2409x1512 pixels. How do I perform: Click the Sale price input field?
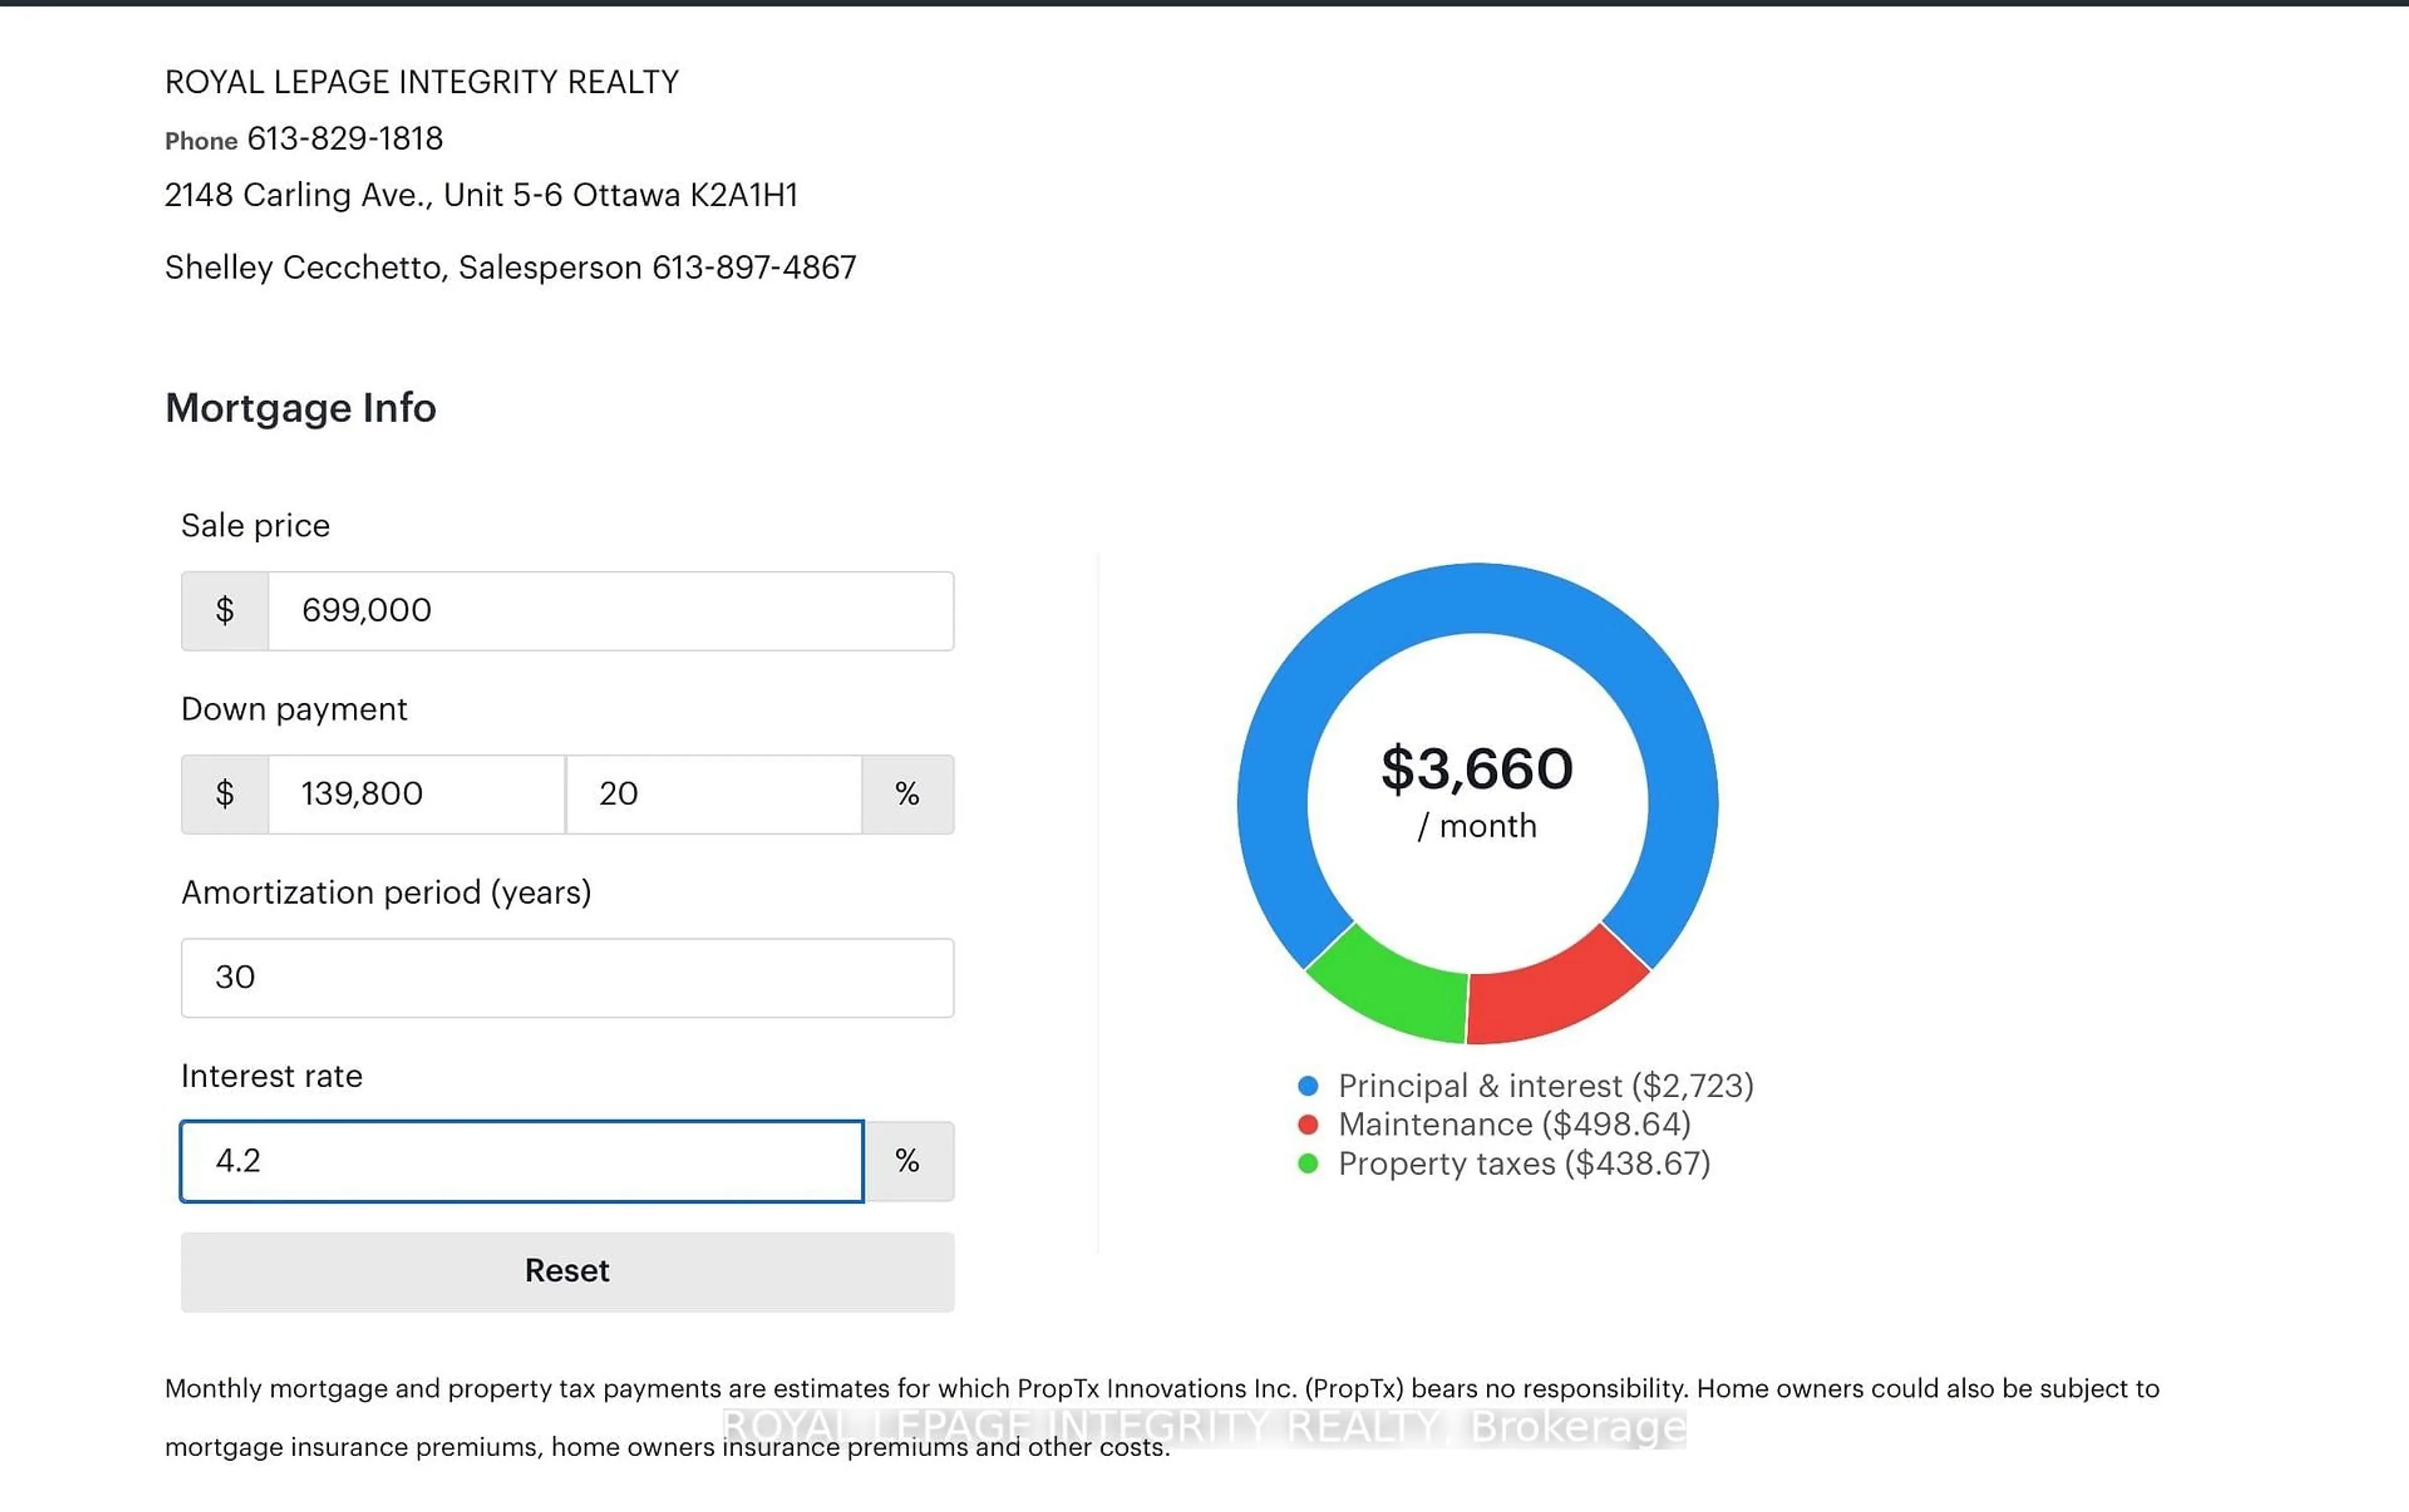pos(610,611)
